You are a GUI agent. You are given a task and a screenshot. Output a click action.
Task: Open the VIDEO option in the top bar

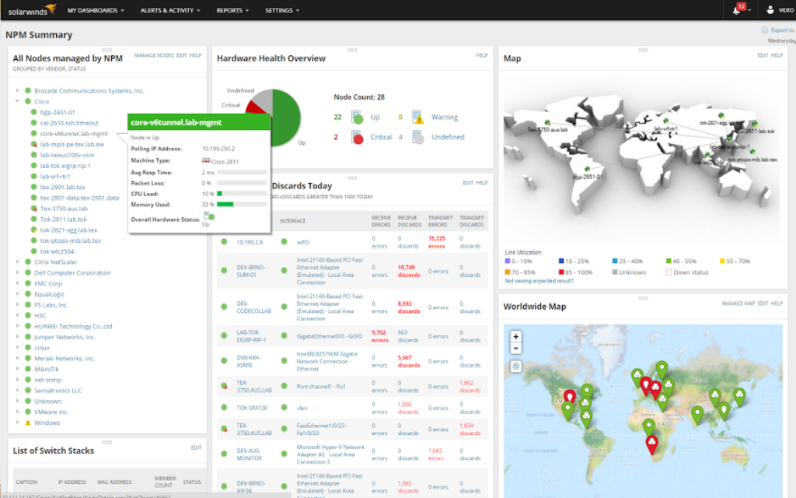pos(781,10)
